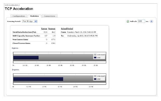Click the Ingress column header

coord(52,29)
